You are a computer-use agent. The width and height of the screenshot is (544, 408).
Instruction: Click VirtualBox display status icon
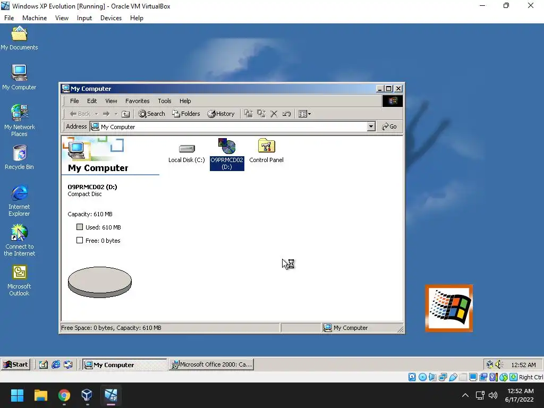click(x=473, y=377)
